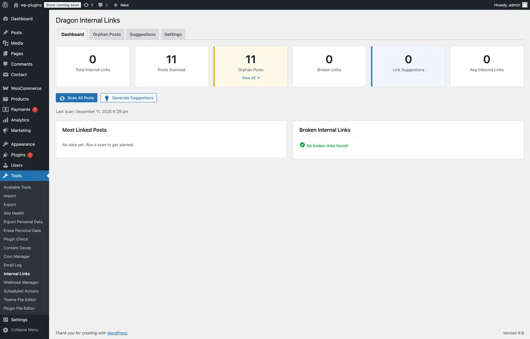Open the Import submenu item
The width and height of the screenshot is (530, 339).
pos(10,196)
